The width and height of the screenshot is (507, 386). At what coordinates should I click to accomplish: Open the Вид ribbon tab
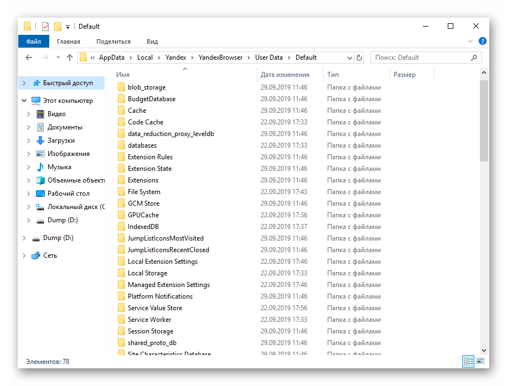152,41
